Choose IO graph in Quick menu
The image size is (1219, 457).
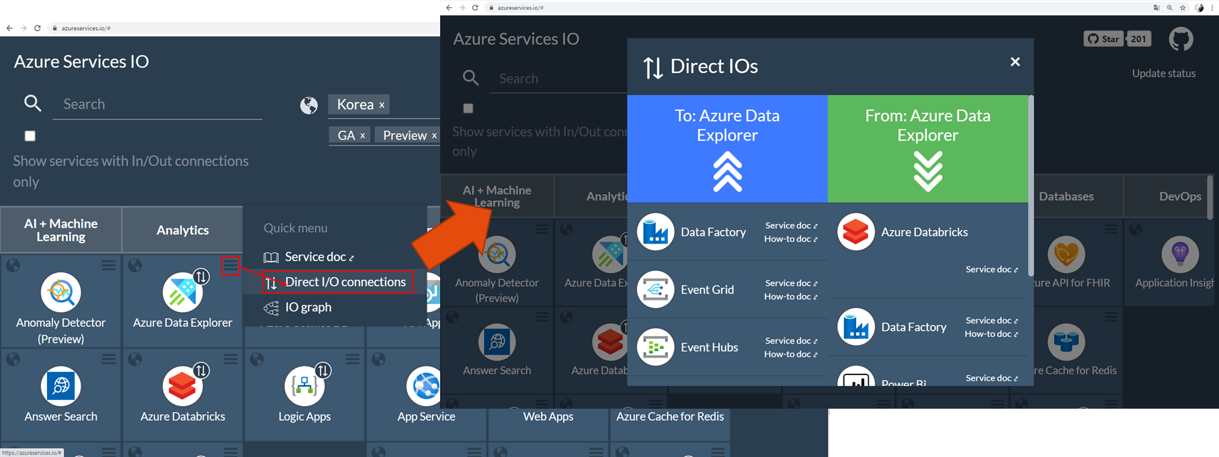click(298, 307)
